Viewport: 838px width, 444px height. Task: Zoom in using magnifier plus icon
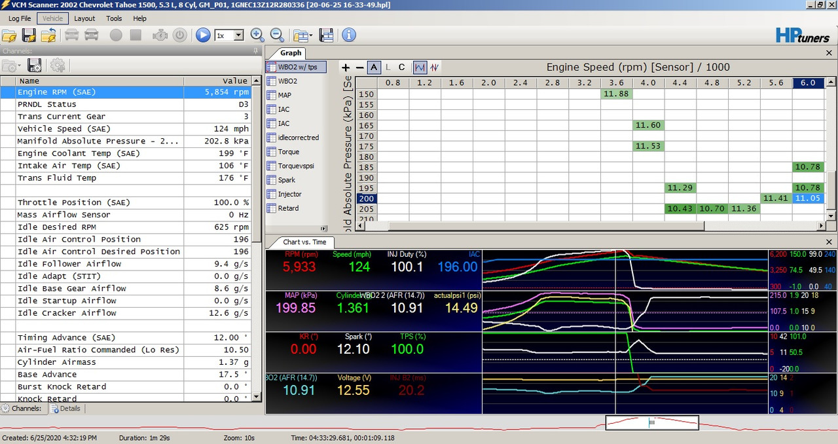[257, 35]
